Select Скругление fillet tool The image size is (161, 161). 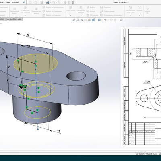click(x=70, y=9)
